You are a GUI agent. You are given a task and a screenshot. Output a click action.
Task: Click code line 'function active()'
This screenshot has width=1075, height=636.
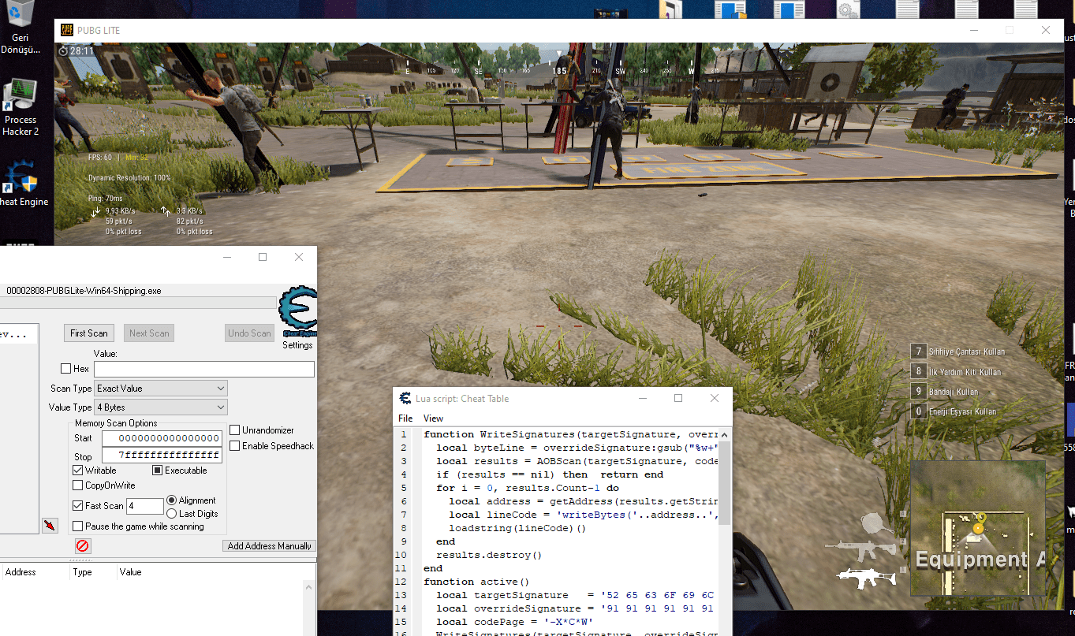[476, 582]
